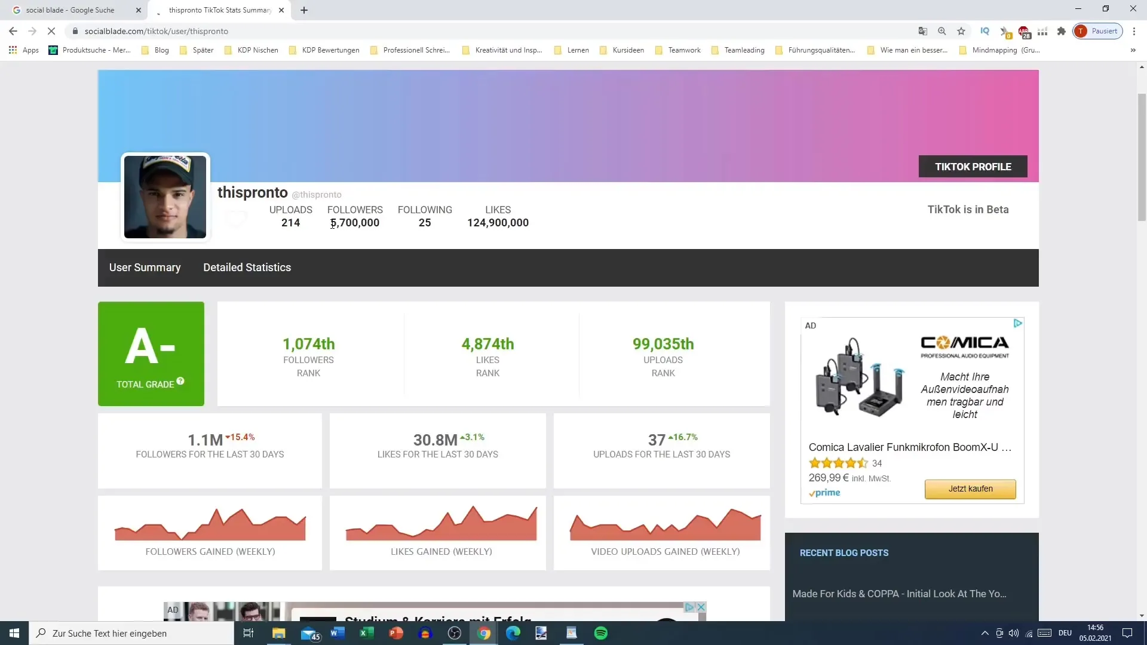
Task: Click the Comica Lavalier Funkmikrofon product title
Action: [x=909, y=447]
